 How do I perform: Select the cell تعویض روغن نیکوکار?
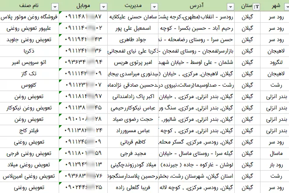pyautogui.click(x=29, y=108)
